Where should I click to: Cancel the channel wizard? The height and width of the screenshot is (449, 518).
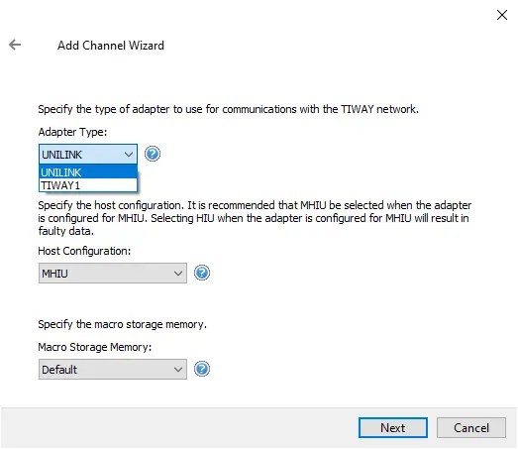[471, 428]
